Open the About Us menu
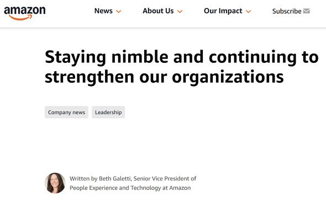 (x=158, y=11)
